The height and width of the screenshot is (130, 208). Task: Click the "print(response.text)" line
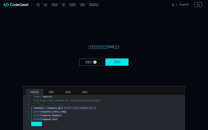coord(46,119)
